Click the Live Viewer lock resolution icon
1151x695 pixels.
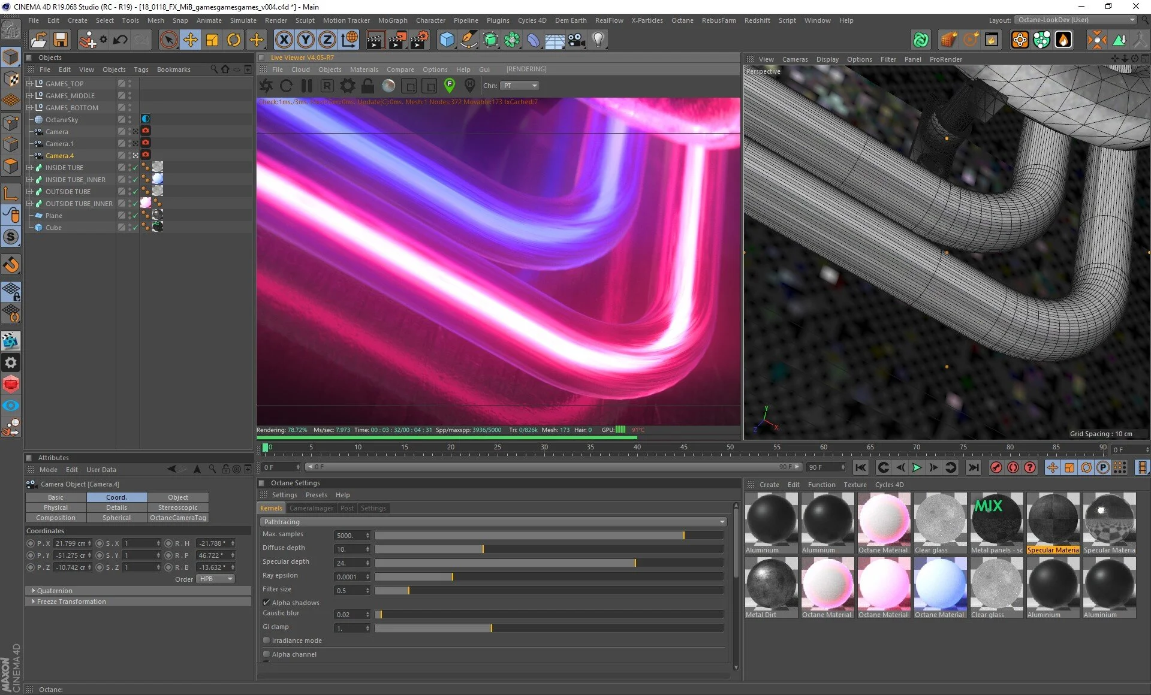tap(368, 86)
